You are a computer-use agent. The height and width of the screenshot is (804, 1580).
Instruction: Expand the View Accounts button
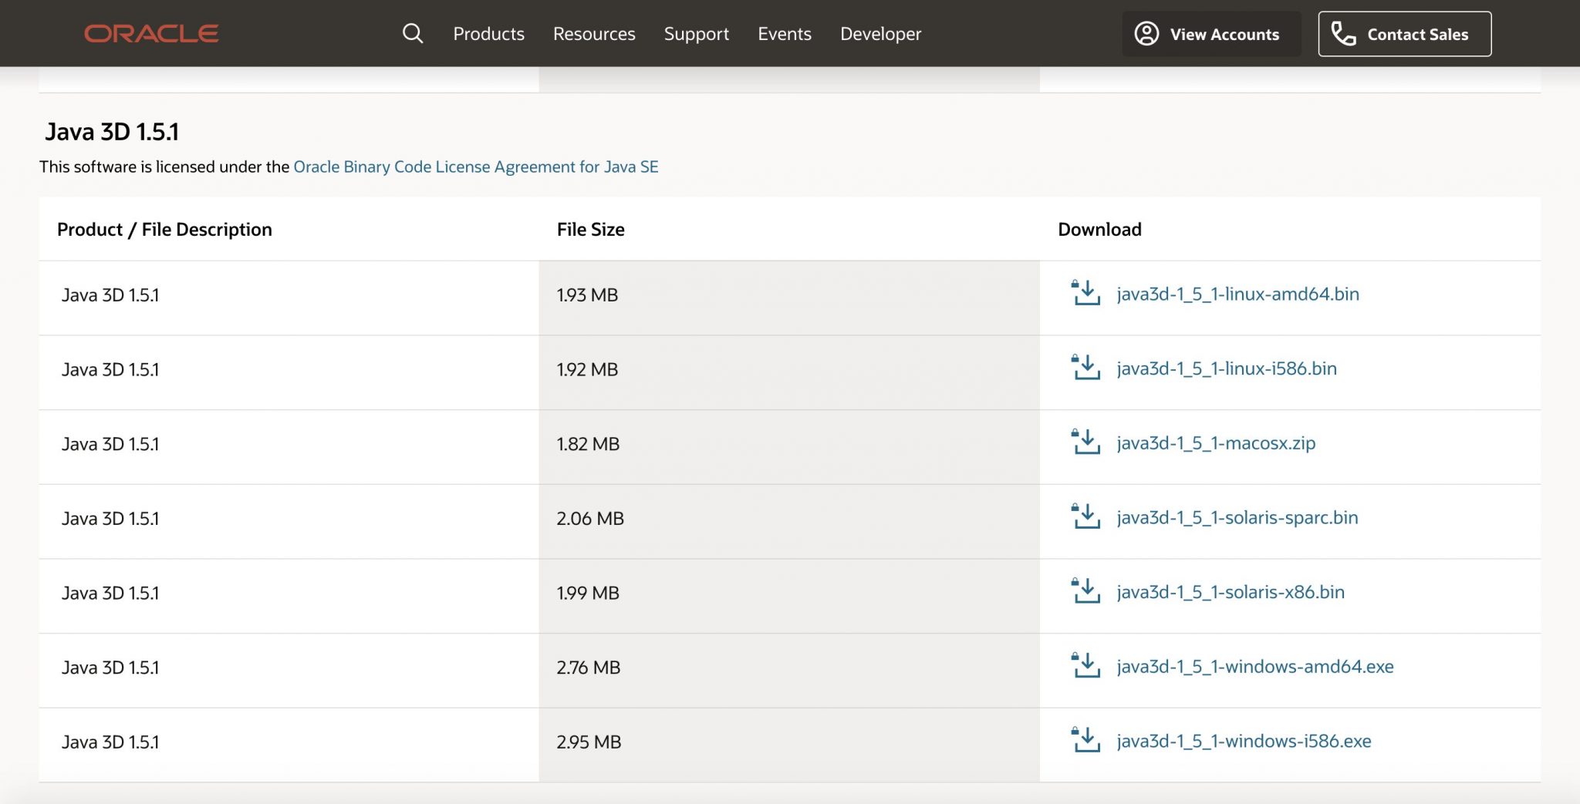[1210, 34]
